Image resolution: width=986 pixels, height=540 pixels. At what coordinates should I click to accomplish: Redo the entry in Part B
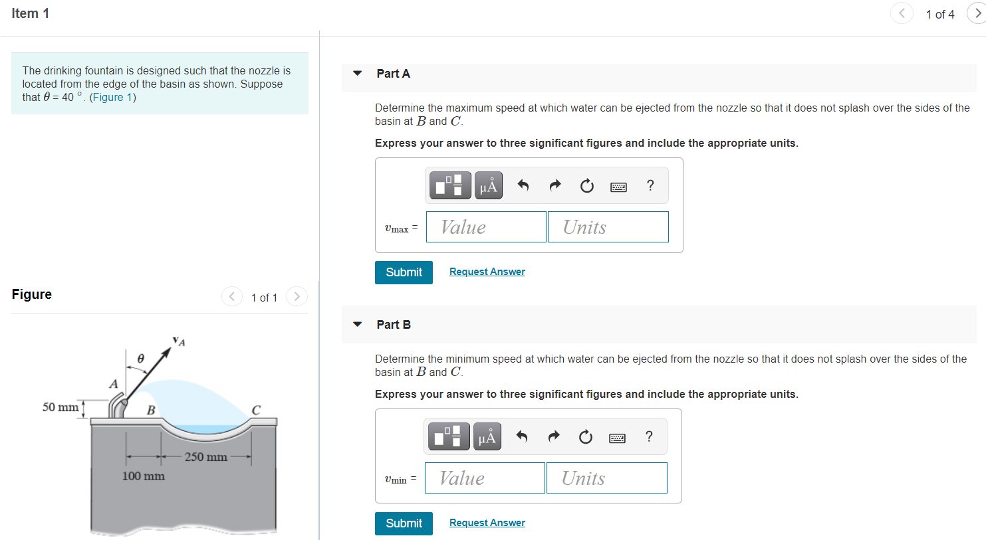click(554, 436)
